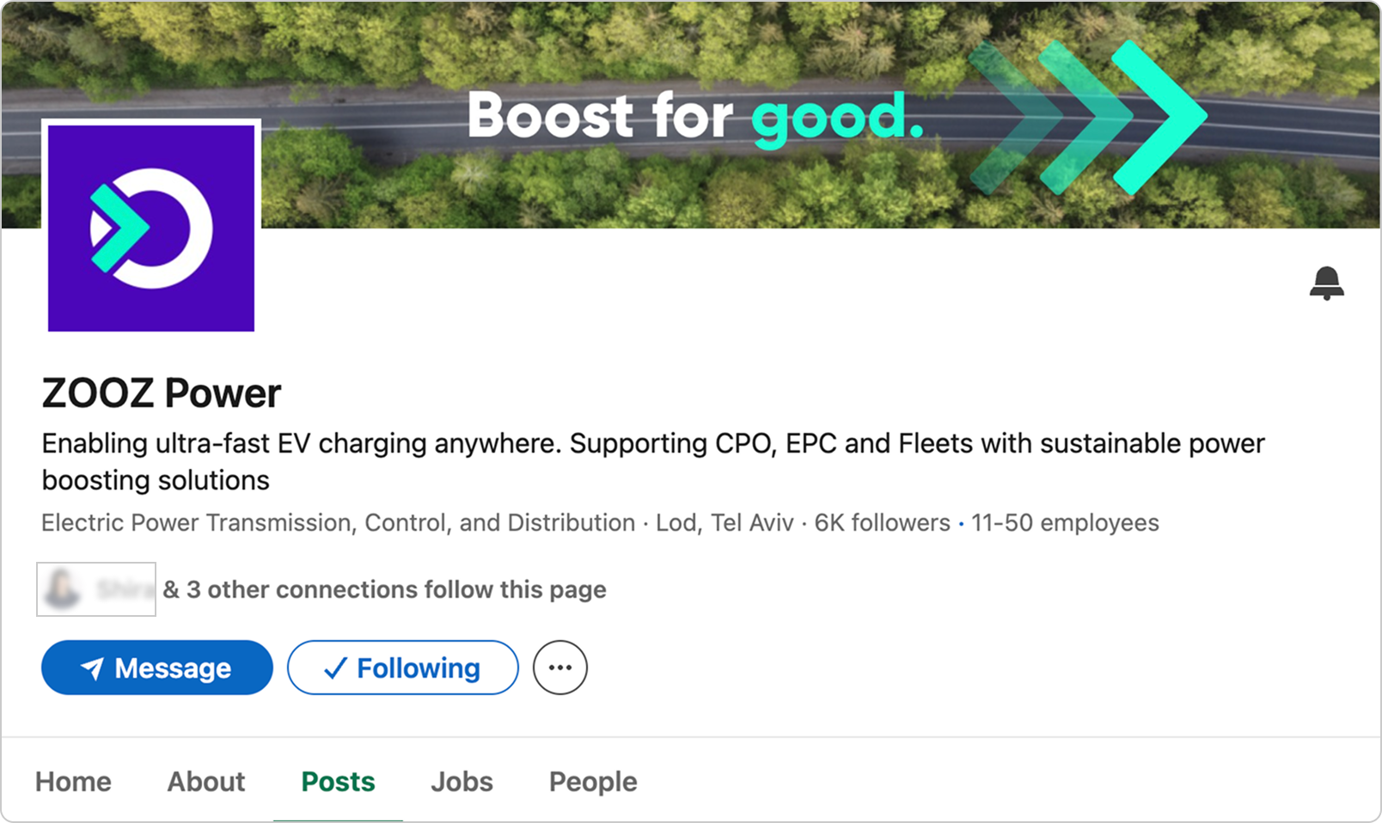Open the People tab

tap(593, 782)
